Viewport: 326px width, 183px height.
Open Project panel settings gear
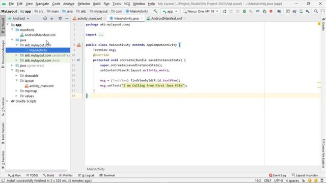click(60, 18)
